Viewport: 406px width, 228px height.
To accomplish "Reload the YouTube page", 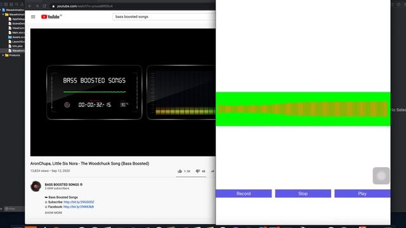I will [44, 6].
